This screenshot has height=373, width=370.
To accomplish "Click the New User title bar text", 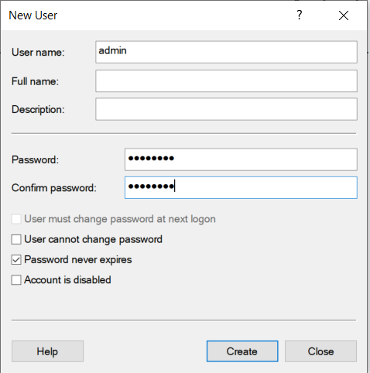I will pos(33,15).
